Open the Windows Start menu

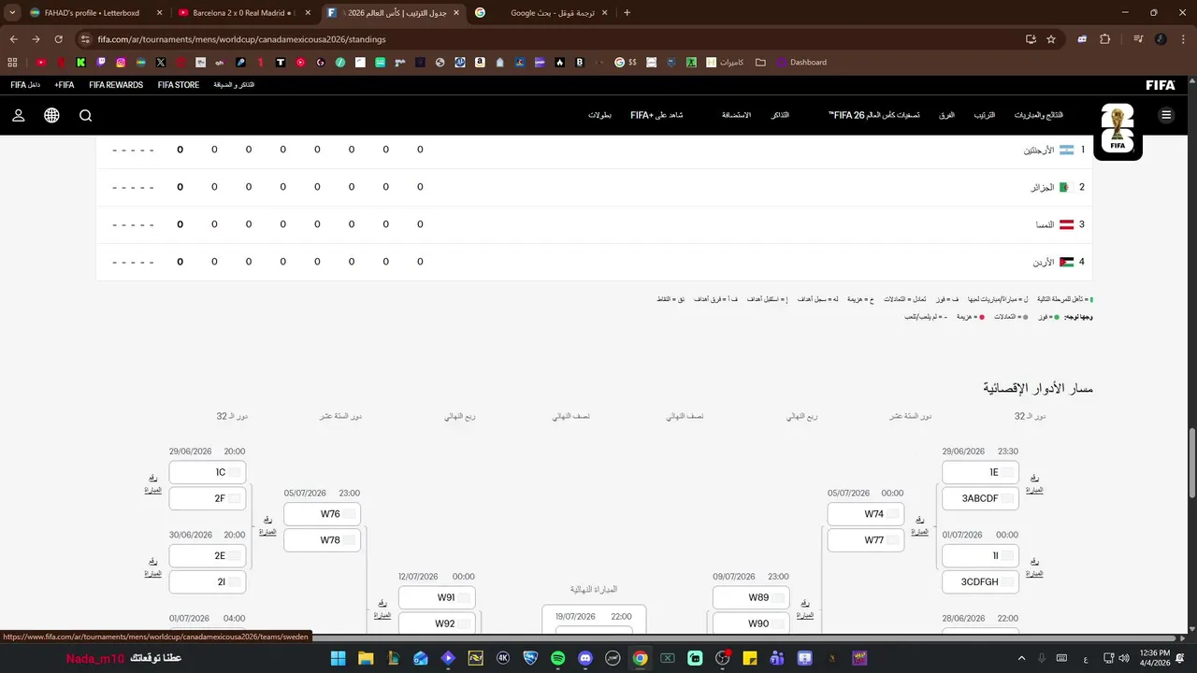(x=338, y=658)
